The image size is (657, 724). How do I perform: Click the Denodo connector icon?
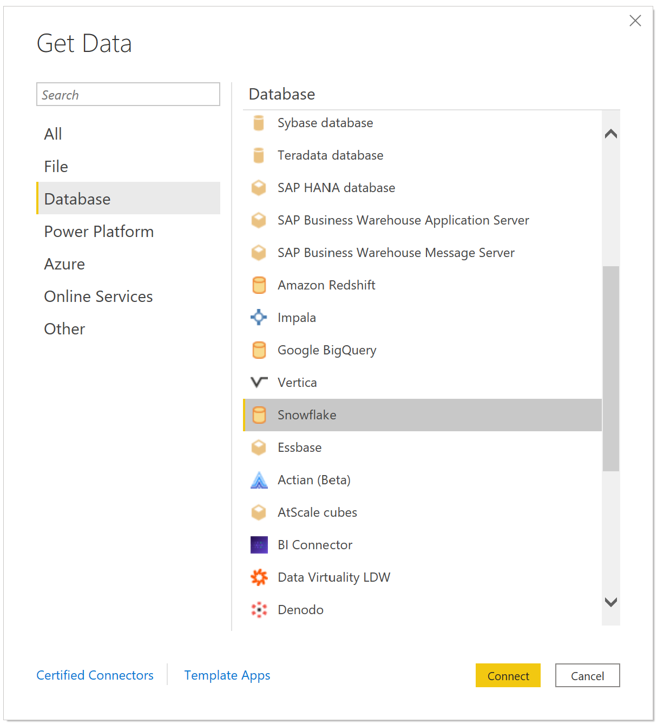259,610
